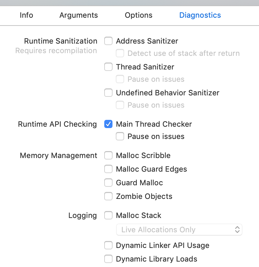
Task: Enable Dynamic Linker API Usage logging
Action: [x=108, y=245]
